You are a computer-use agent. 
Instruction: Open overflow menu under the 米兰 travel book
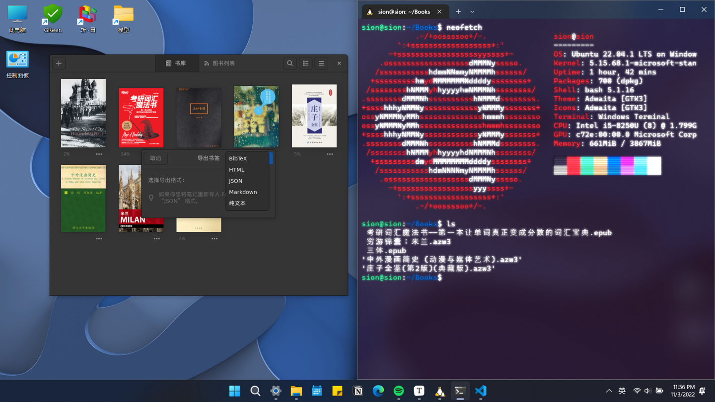coord(157,239)
